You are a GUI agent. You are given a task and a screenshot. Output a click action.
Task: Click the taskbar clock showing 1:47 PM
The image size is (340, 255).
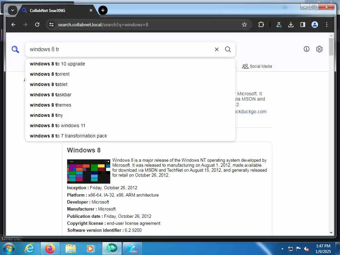tap(323, 249)
